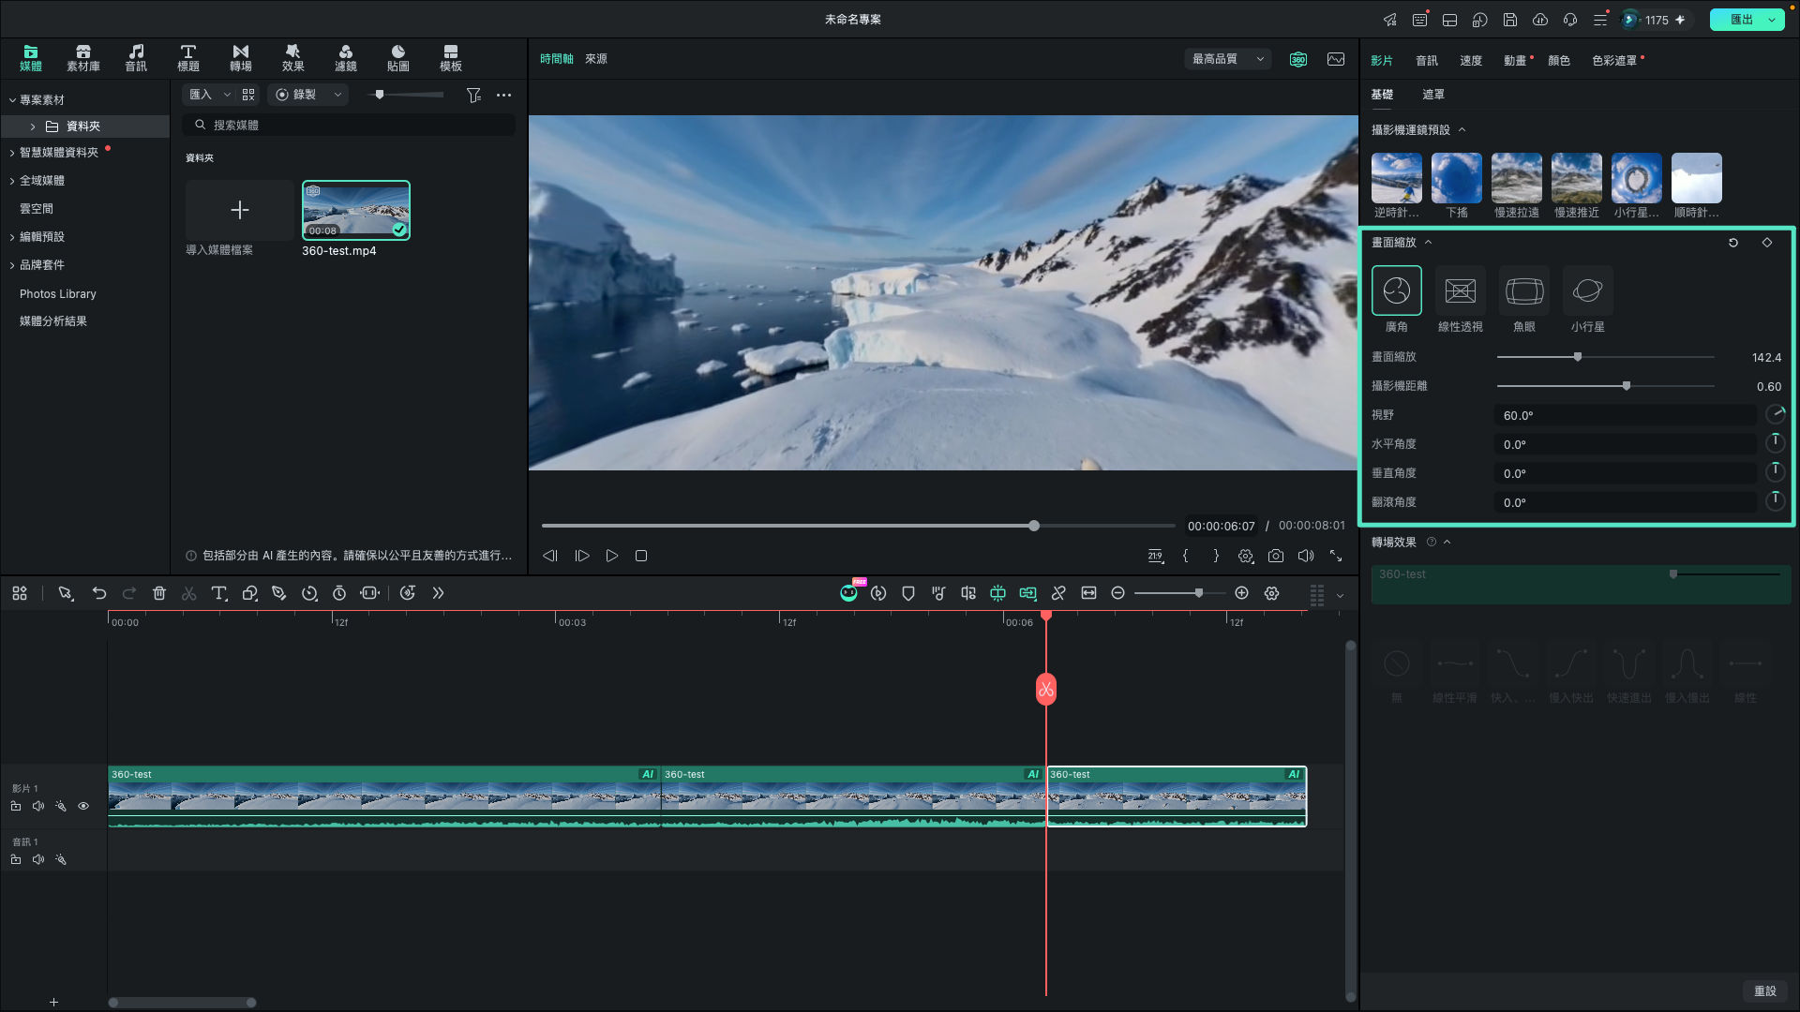Open the 匯出 export dropdown arrow
The height and width of the screenshot is (1012, 1800).
click(1772, 20)
